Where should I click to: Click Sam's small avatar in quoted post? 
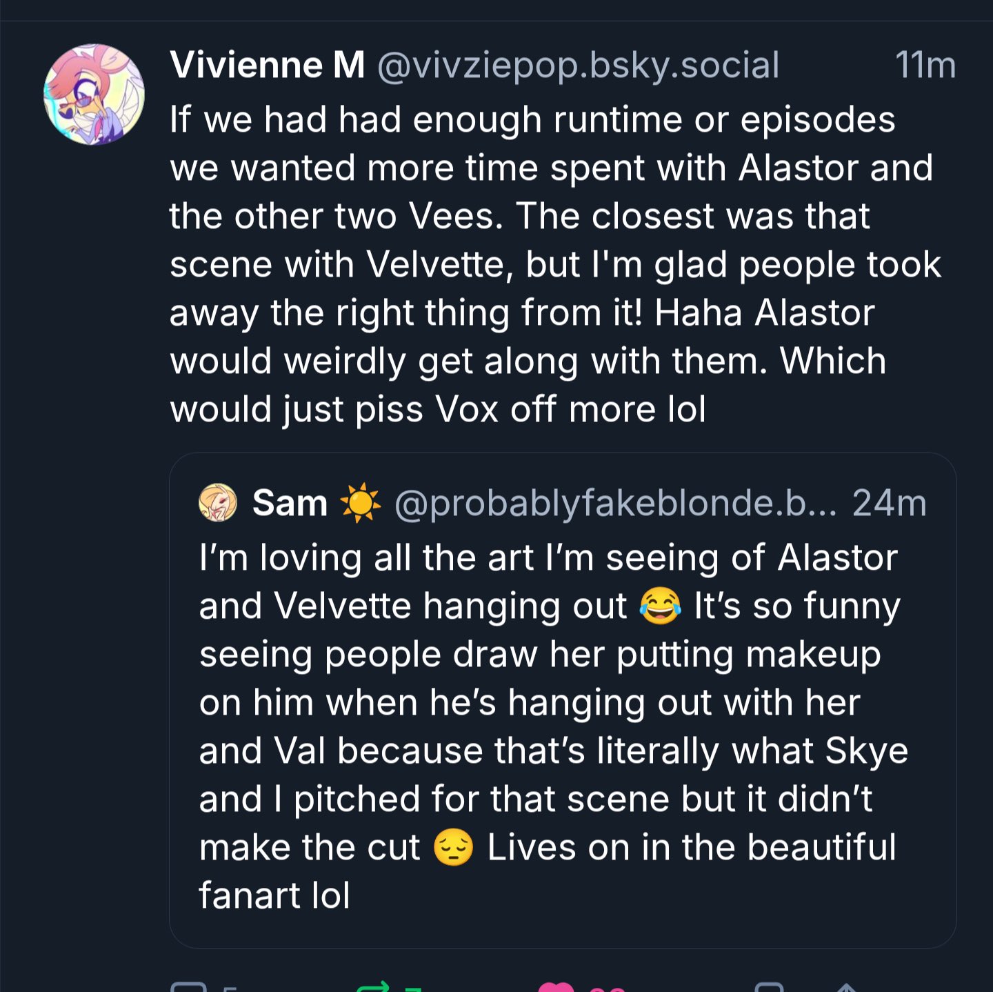click(218, 502)
